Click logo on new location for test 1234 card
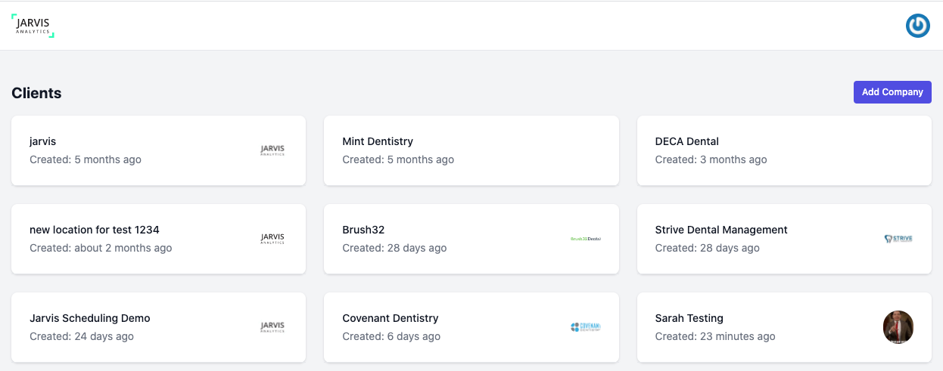 tap(272, 239)
